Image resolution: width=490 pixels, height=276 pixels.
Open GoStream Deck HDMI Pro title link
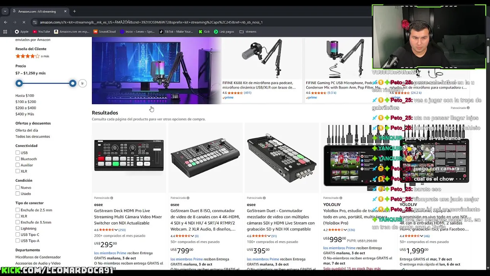[x=128, y=217]
